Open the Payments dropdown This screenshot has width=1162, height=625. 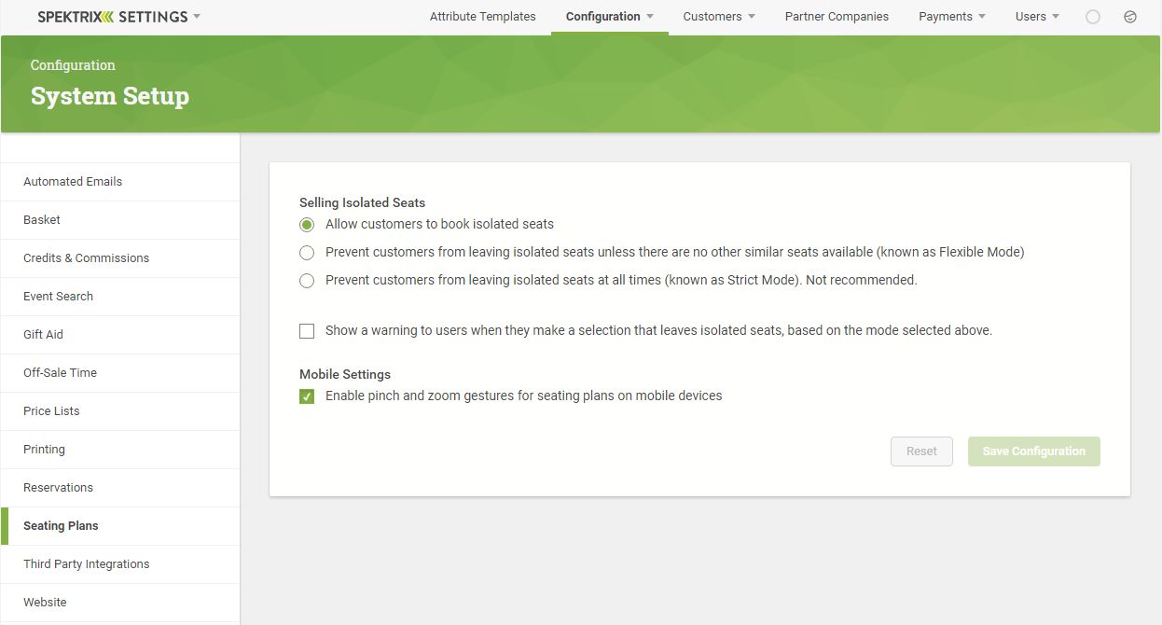[951, 16]
